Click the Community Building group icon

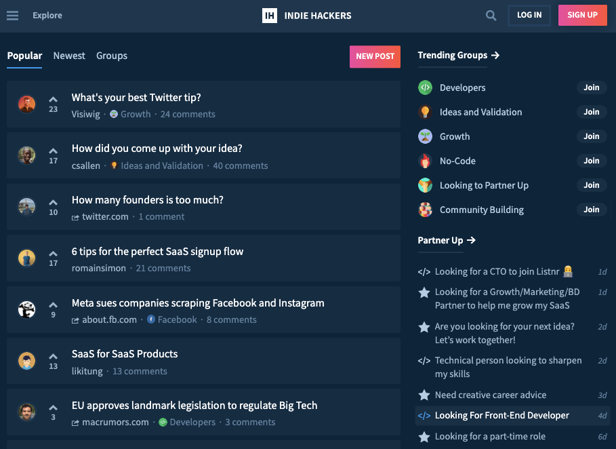(425, 210)
